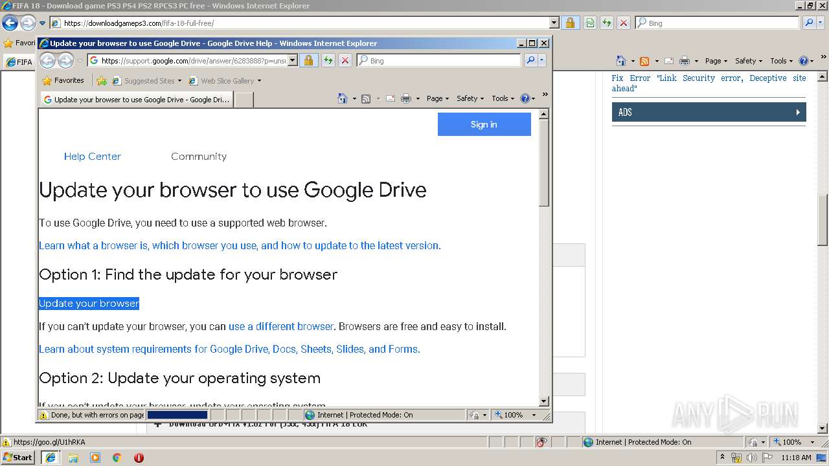Open the Suggested Sites dropdown arrow
Image resolution: width=829 pixels, height=466 pixels.
[179, 81]
